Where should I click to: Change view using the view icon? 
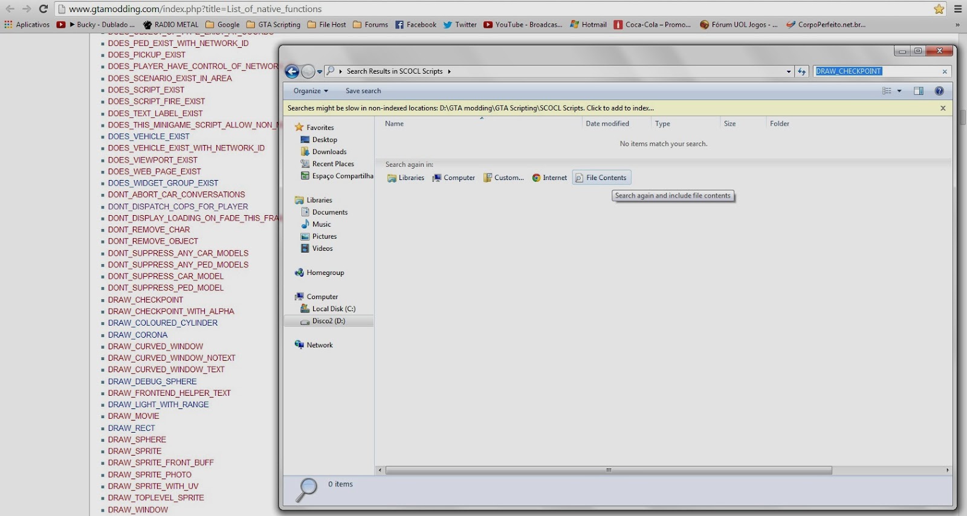pos(887,91)
